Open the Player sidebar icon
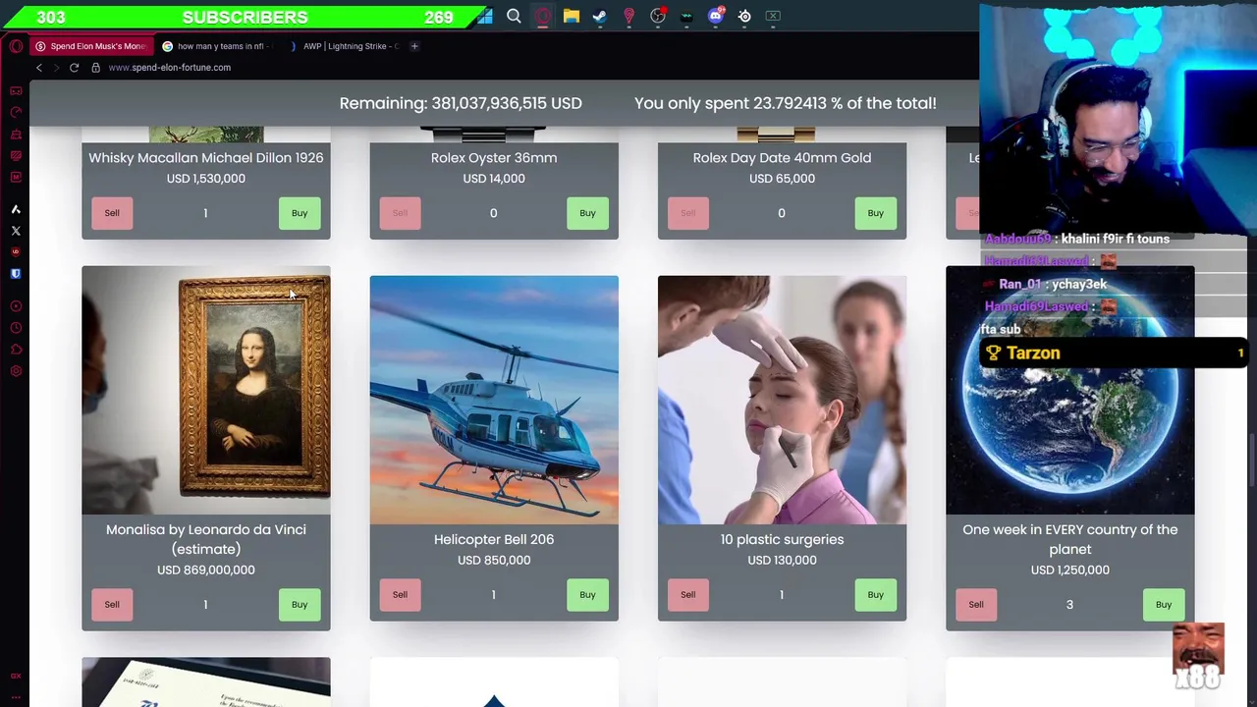The width and height of the screenshot is (1257, 707). click(16, 306)
